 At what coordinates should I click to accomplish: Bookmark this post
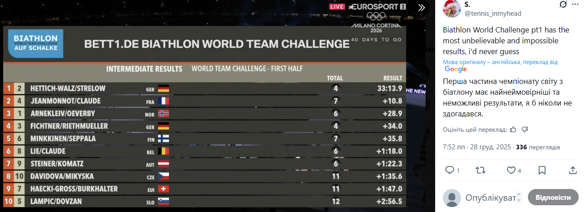click(542, 170)
